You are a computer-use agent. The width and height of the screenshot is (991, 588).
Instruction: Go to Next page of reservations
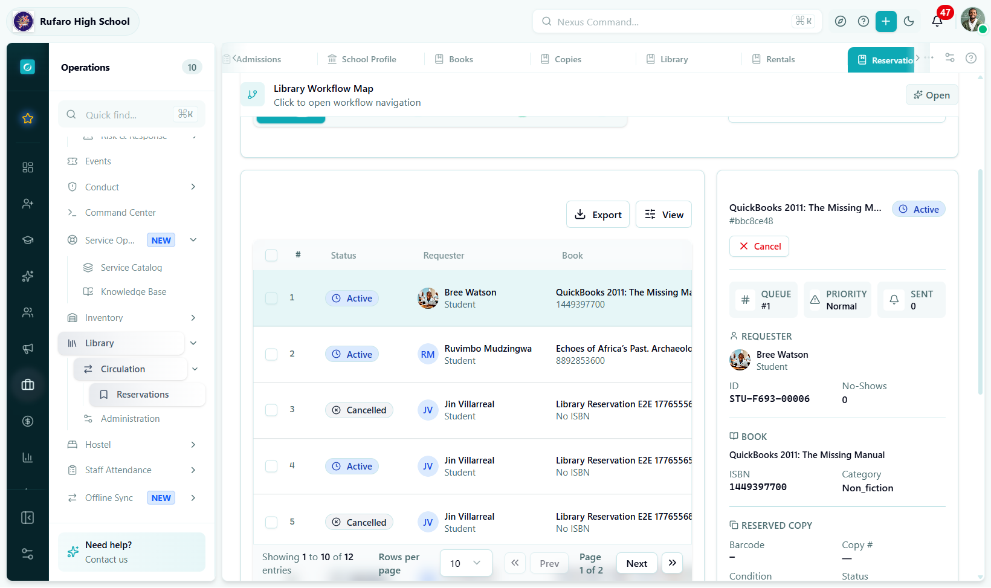[637, 563]
